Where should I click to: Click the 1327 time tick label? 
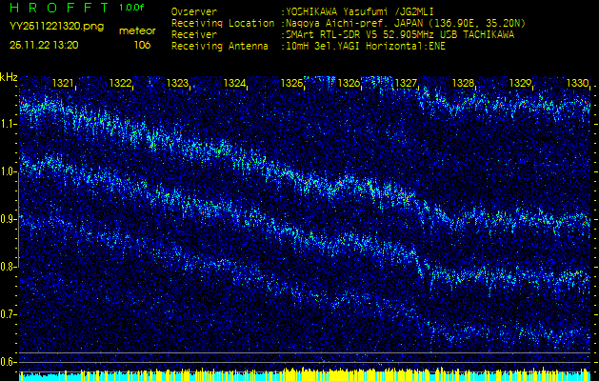[407, 84]
